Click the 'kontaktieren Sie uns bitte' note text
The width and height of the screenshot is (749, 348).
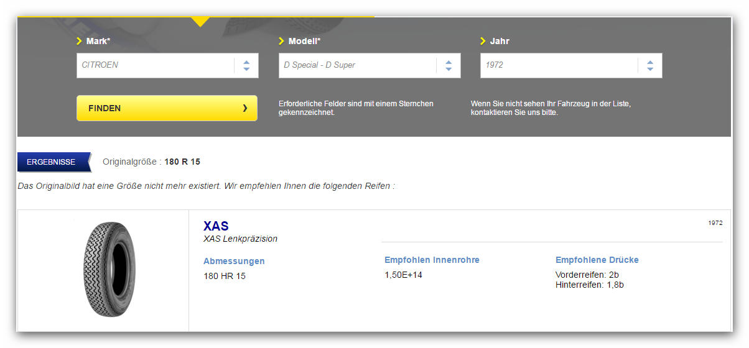[x=514, y=113]
